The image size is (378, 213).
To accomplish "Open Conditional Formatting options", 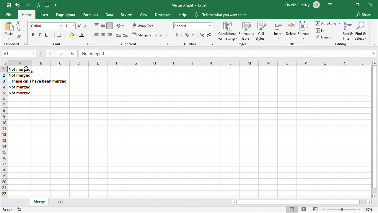I will pos(227,31).
